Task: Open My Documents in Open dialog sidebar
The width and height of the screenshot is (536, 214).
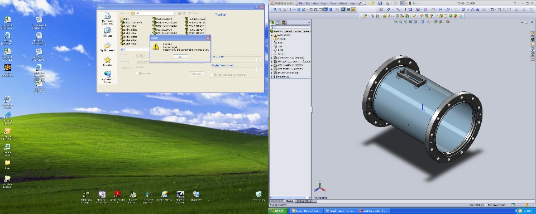Action: (107, 46)
